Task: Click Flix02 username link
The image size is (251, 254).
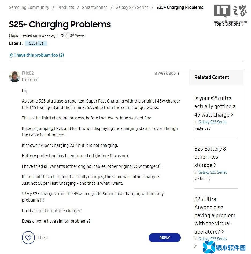Action: pyautogui.click(x=28, y=73)
